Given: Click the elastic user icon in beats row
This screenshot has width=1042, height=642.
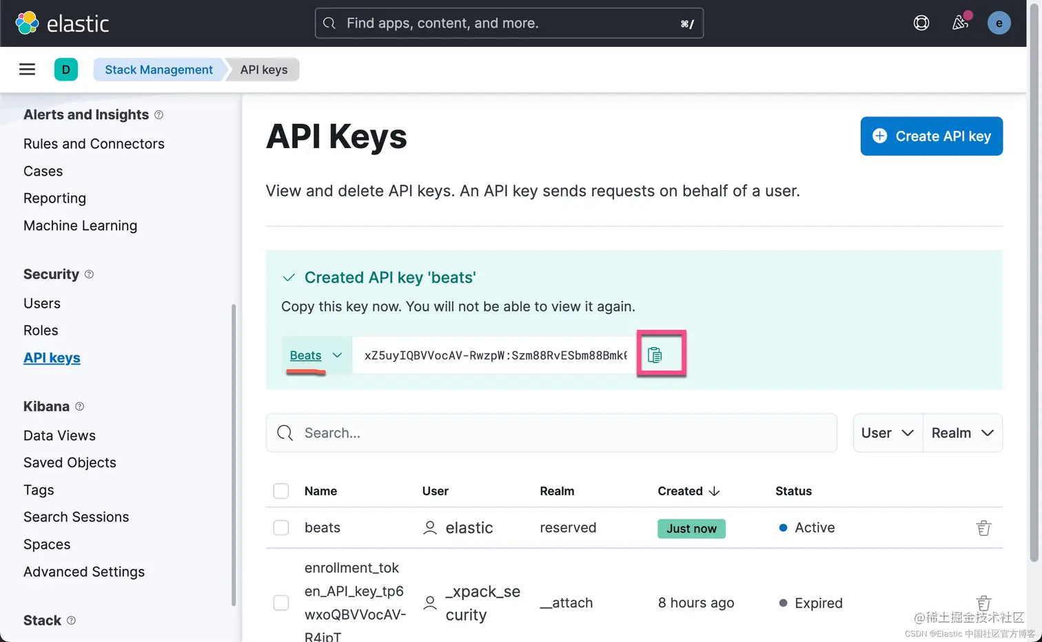Looking at the screenshot, I should [430, 528].
